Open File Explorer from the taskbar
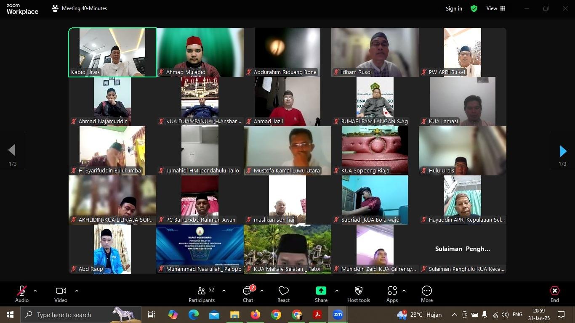575x323 pixels. (x=235, y=315)
